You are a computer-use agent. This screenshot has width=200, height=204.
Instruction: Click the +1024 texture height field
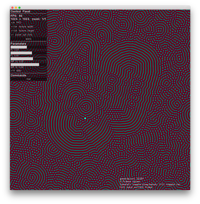coord(22,31)
